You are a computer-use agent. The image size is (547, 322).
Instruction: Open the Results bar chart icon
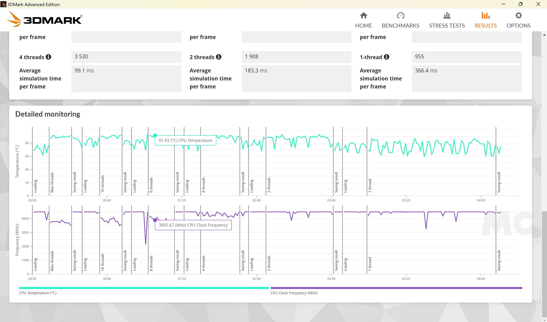(486, 15)
